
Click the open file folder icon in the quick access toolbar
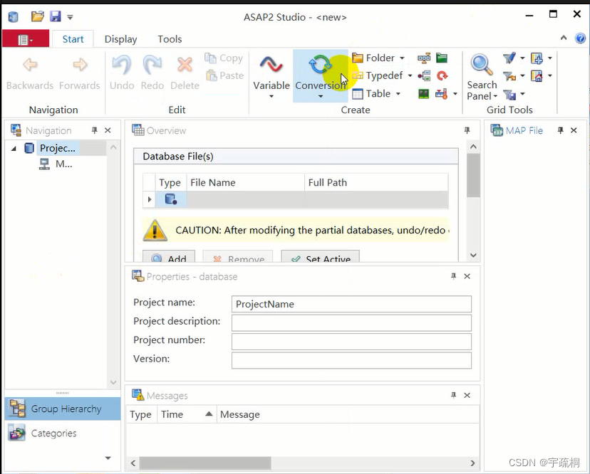[38, 16]
